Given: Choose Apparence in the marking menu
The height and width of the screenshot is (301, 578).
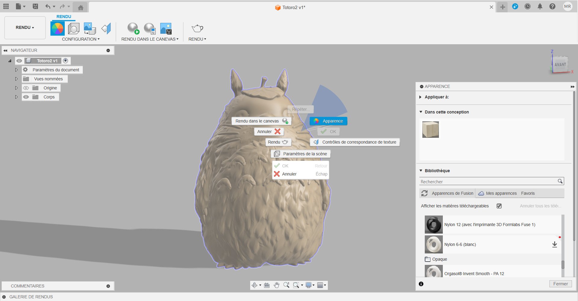Looking at the screenshot, I should 328,121.
